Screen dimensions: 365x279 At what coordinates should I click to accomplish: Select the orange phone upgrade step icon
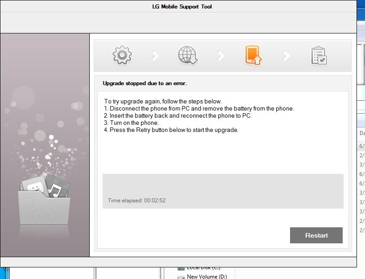(253, 55)
